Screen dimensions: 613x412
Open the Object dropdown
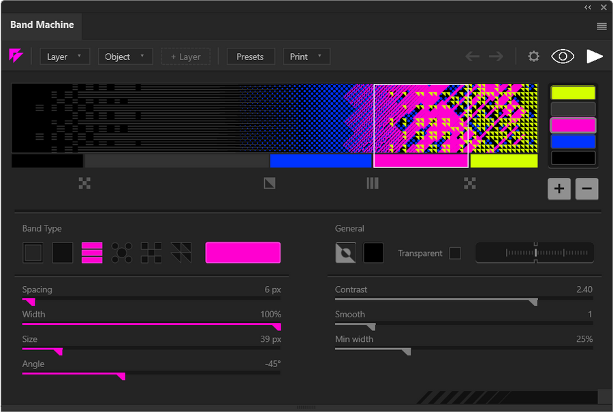[125, 57]
